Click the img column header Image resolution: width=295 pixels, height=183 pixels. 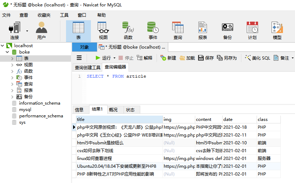(179, 119)
